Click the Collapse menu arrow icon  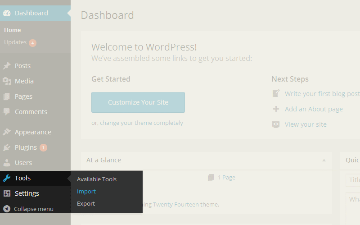[7, 209]
